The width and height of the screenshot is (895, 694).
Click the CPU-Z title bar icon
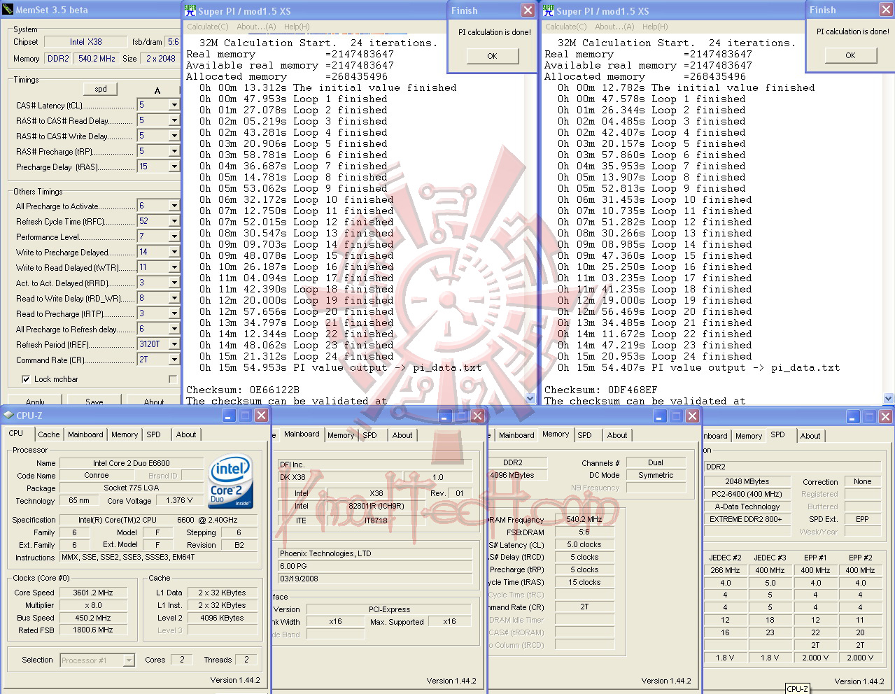coord(8,416)
